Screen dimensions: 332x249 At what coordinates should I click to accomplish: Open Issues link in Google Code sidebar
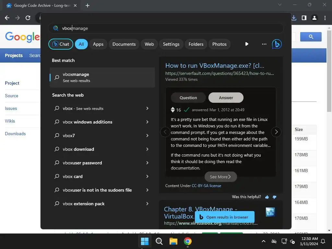pyautogui.click(x=11, y=108)
